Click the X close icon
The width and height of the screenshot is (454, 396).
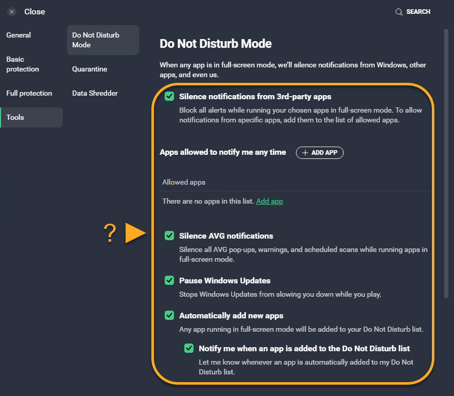(12, 12)
